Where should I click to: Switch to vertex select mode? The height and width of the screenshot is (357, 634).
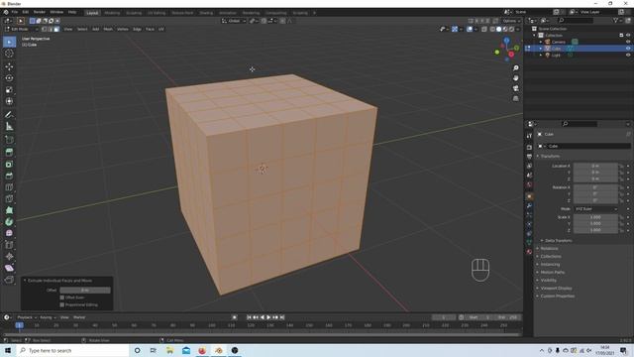(44, 29)
